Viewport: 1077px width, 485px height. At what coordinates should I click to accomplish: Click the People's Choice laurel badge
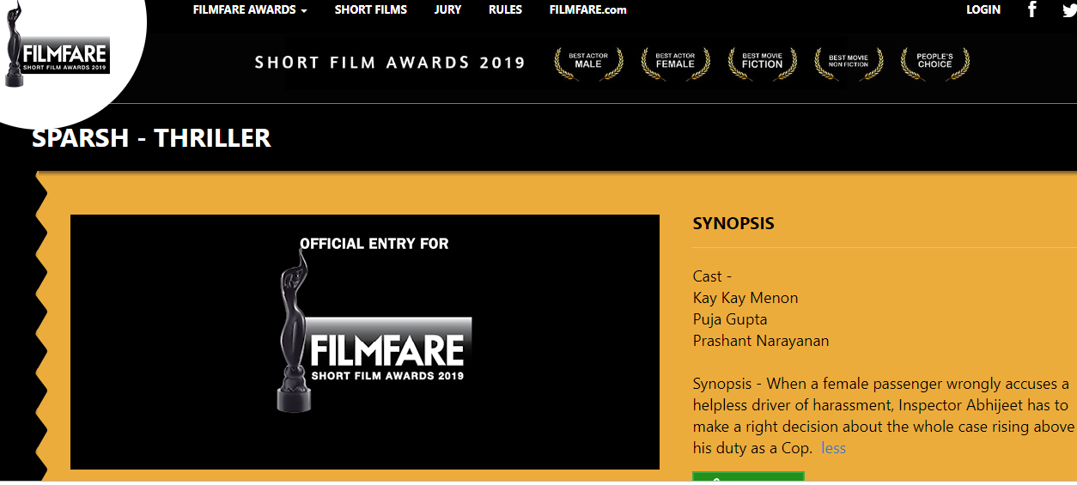[934, 62]
